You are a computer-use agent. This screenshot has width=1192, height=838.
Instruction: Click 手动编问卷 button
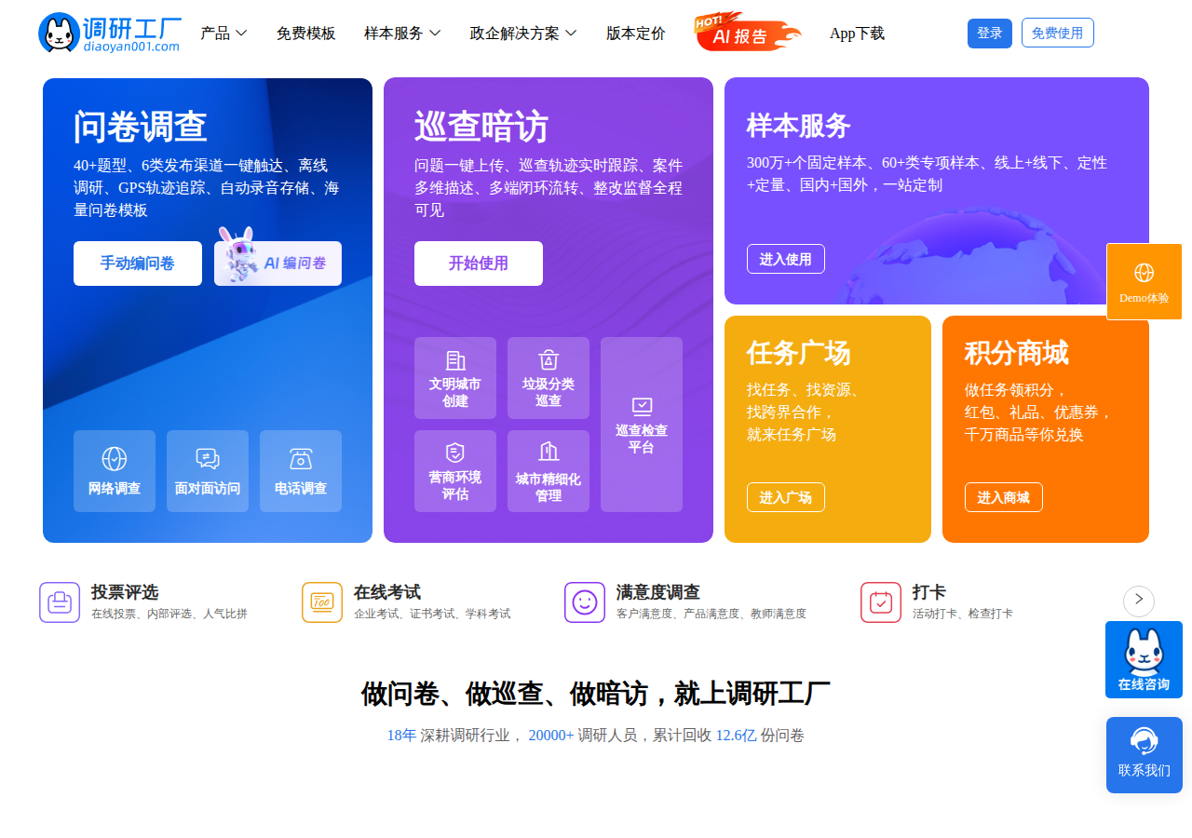pyautogui.click(x=138, y=264)
